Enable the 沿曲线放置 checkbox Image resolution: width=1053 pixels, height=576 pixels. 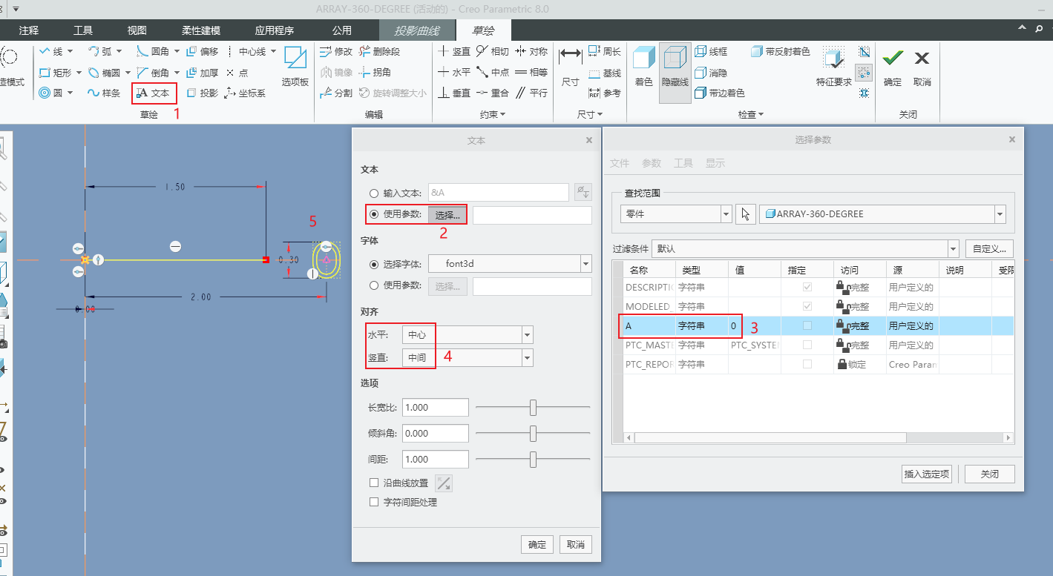(x=374, y=483)
